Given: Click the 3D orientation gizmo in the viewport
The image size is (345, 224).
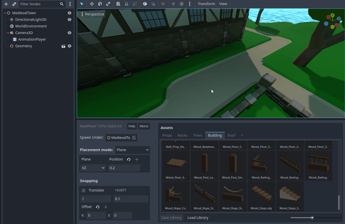Looking at the screenshot, I should point(333,21).
